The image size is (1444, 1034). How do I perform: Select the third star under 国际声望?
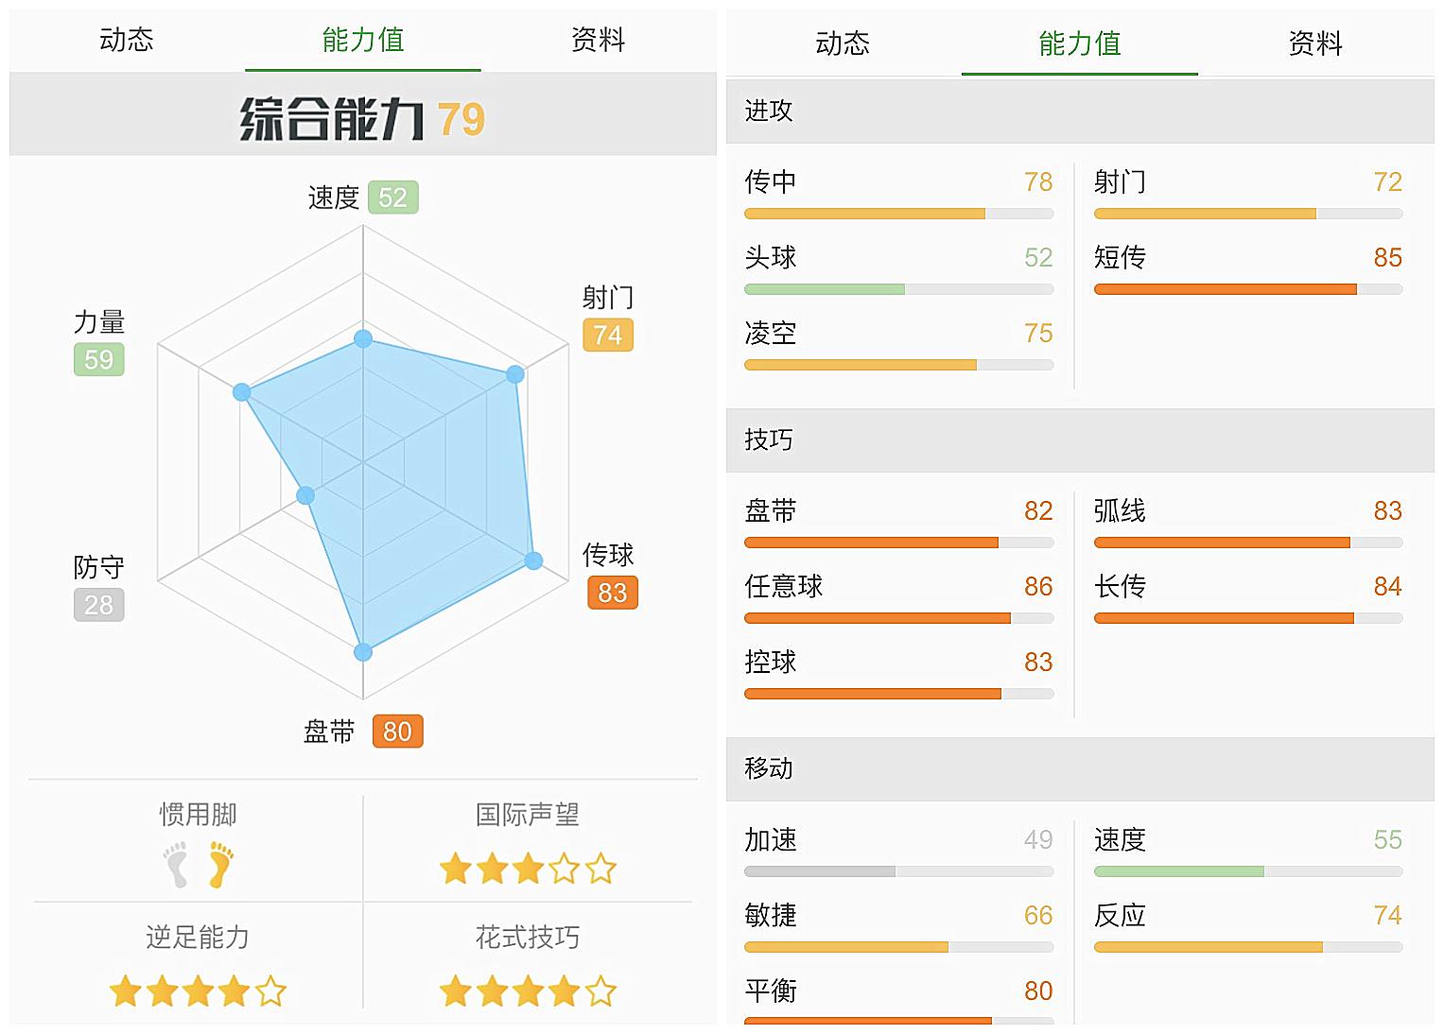click(527, 867)
